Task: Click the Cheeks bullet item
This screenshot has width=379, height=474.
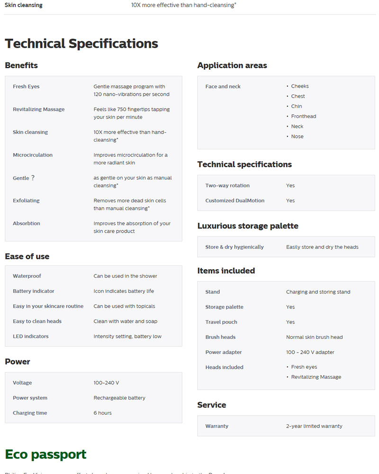Action: (x=300, y=86)
